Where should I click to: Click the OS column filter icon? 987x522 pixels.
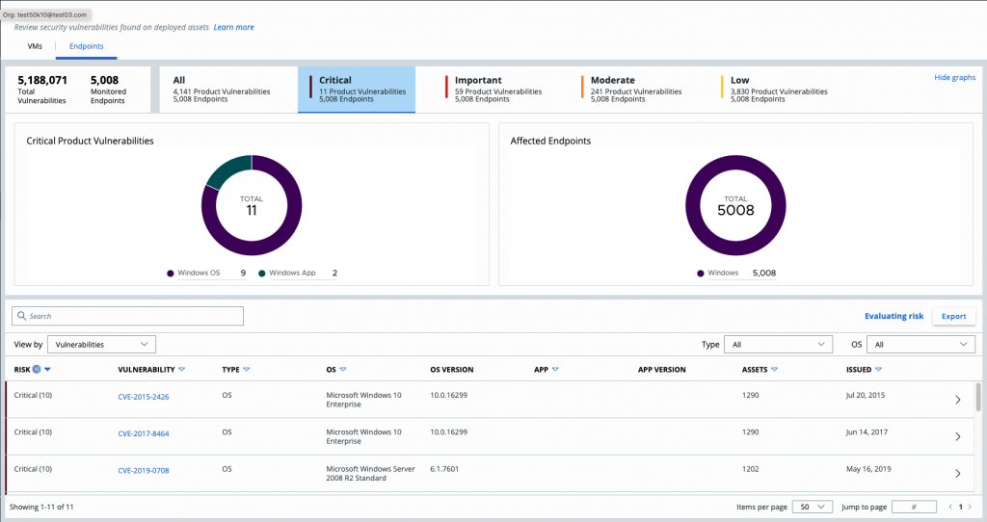(x=342, y=369)
